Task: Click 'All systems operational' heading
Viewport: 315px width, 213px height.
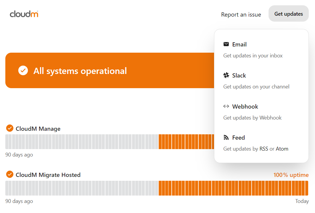Action: tap(80, 71)
